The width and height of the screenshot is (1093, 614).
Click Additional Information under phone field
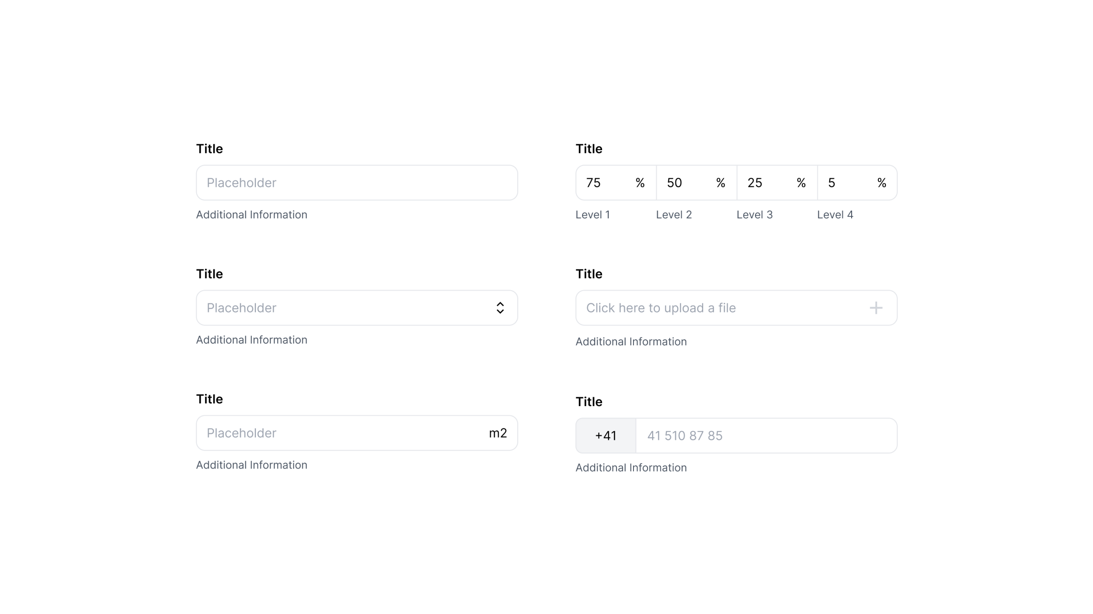(x=631, y=468)
